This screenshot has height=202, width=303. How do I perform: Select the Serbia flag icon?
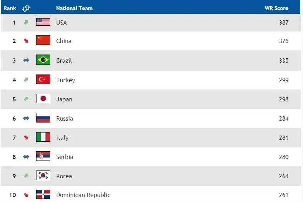point(43,157)
